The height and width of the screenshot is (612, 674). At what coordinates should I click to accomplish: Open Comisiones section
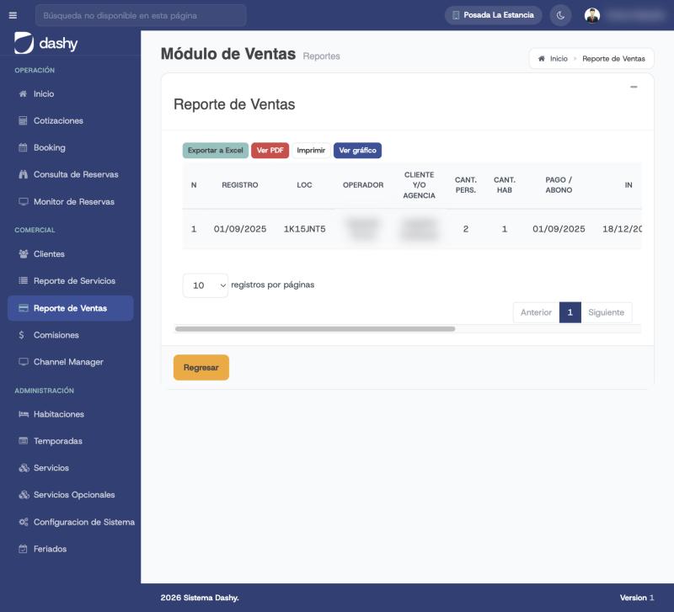coord(71,335)
